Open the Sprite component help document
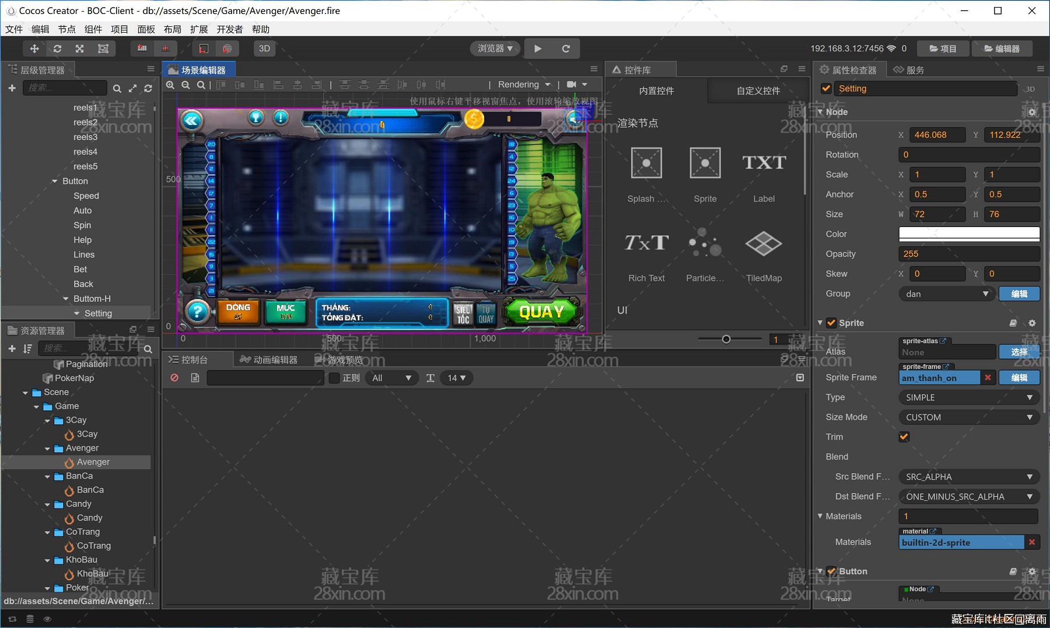Viewport: 1050px width, 628px height. (x=1013, y=323)
